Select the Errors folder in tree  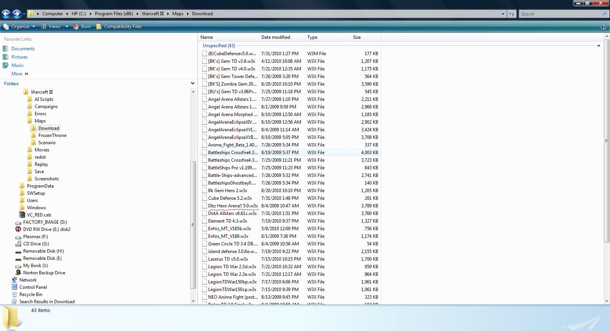coord(40,114)
